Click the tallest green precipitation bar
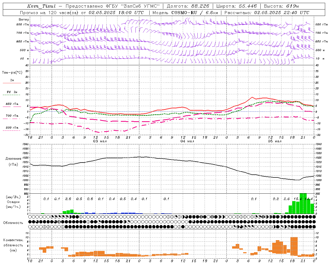Viewport: 329px width, 263px height. 303,203
